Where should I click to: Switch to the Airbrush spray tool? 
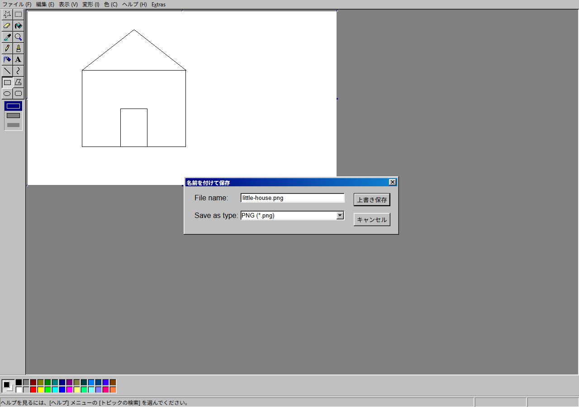pyautogui.click(x=7, y=60)
